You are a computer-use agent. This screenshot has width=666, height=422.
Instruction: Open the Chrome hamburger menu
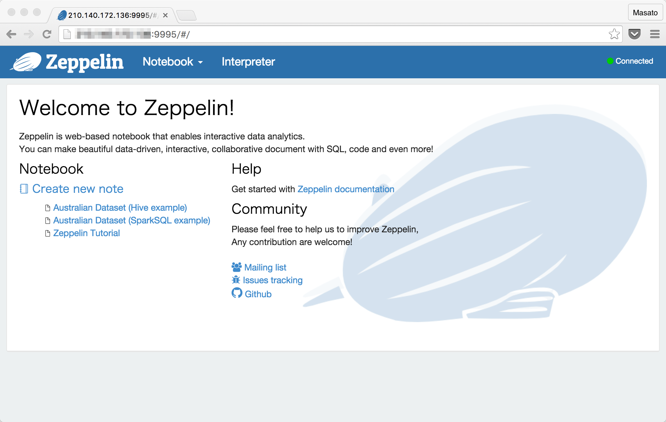click(655, 34)
